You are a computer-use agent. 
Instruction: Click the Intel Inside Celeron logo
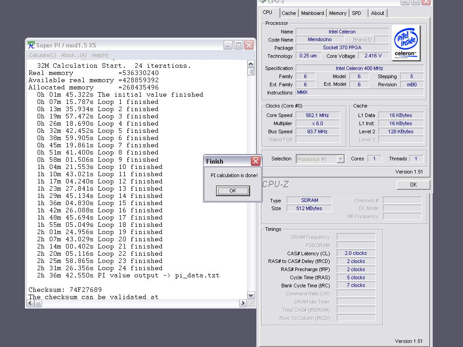click(x=406, y=43)
